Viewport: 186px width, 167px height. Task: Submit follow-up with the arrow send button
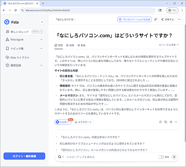pyautogui.click(x=174, y=157)
